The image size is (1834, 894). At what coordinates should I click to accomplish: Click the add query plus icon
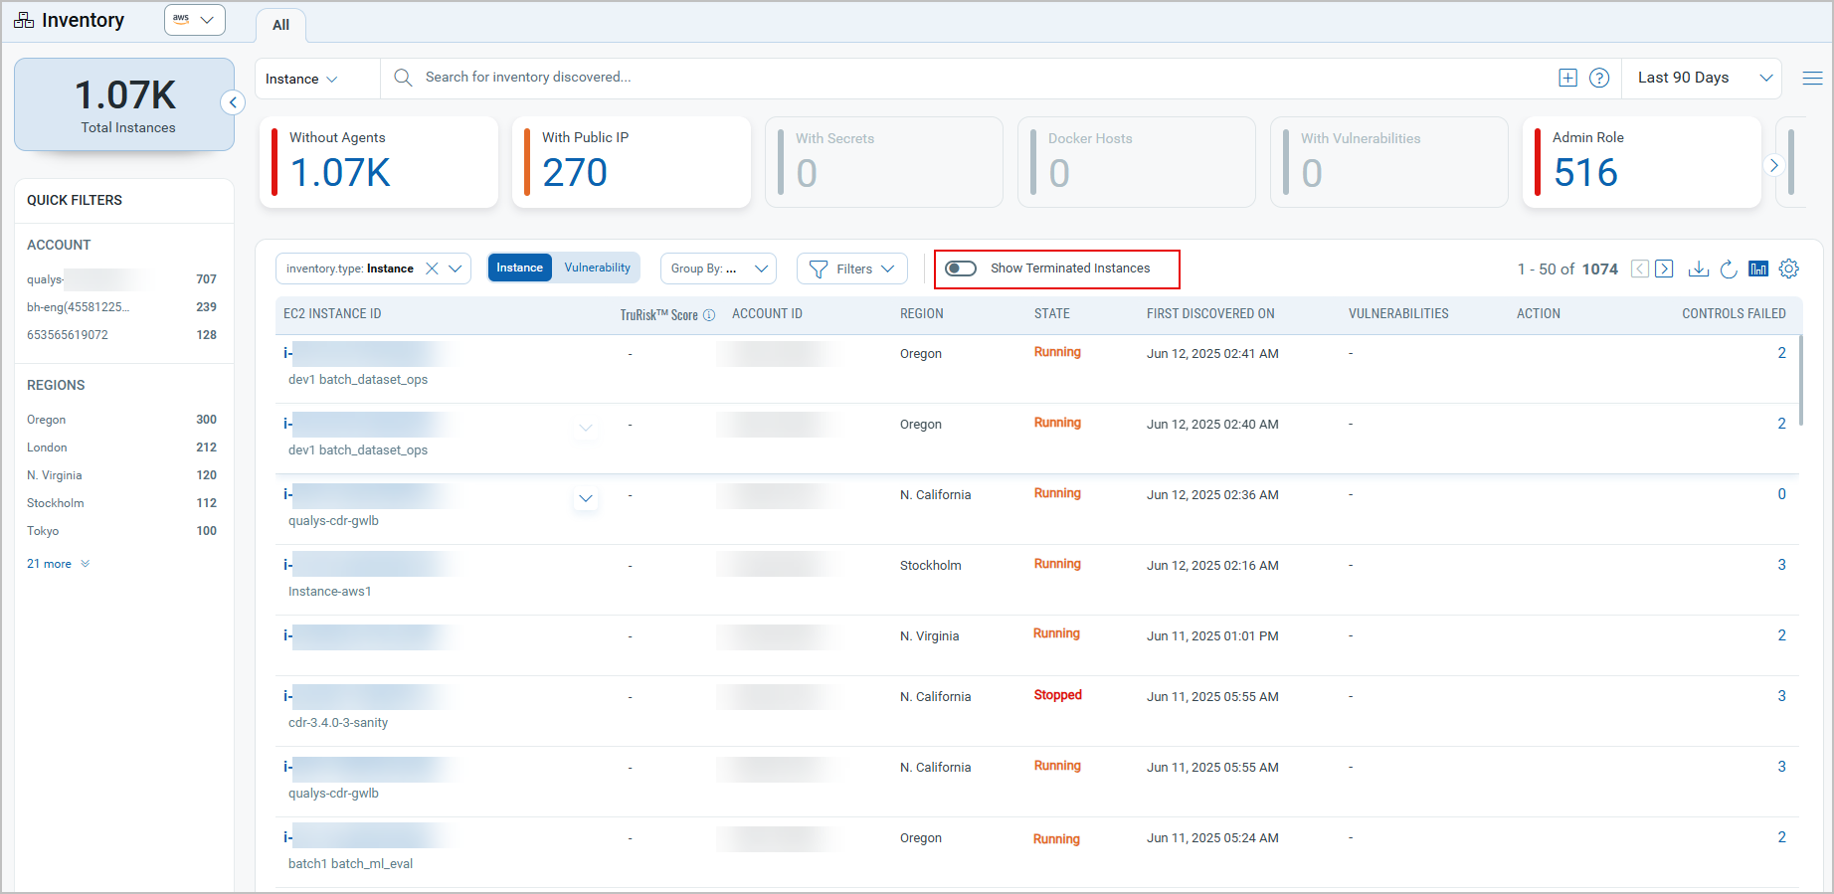1567,78
